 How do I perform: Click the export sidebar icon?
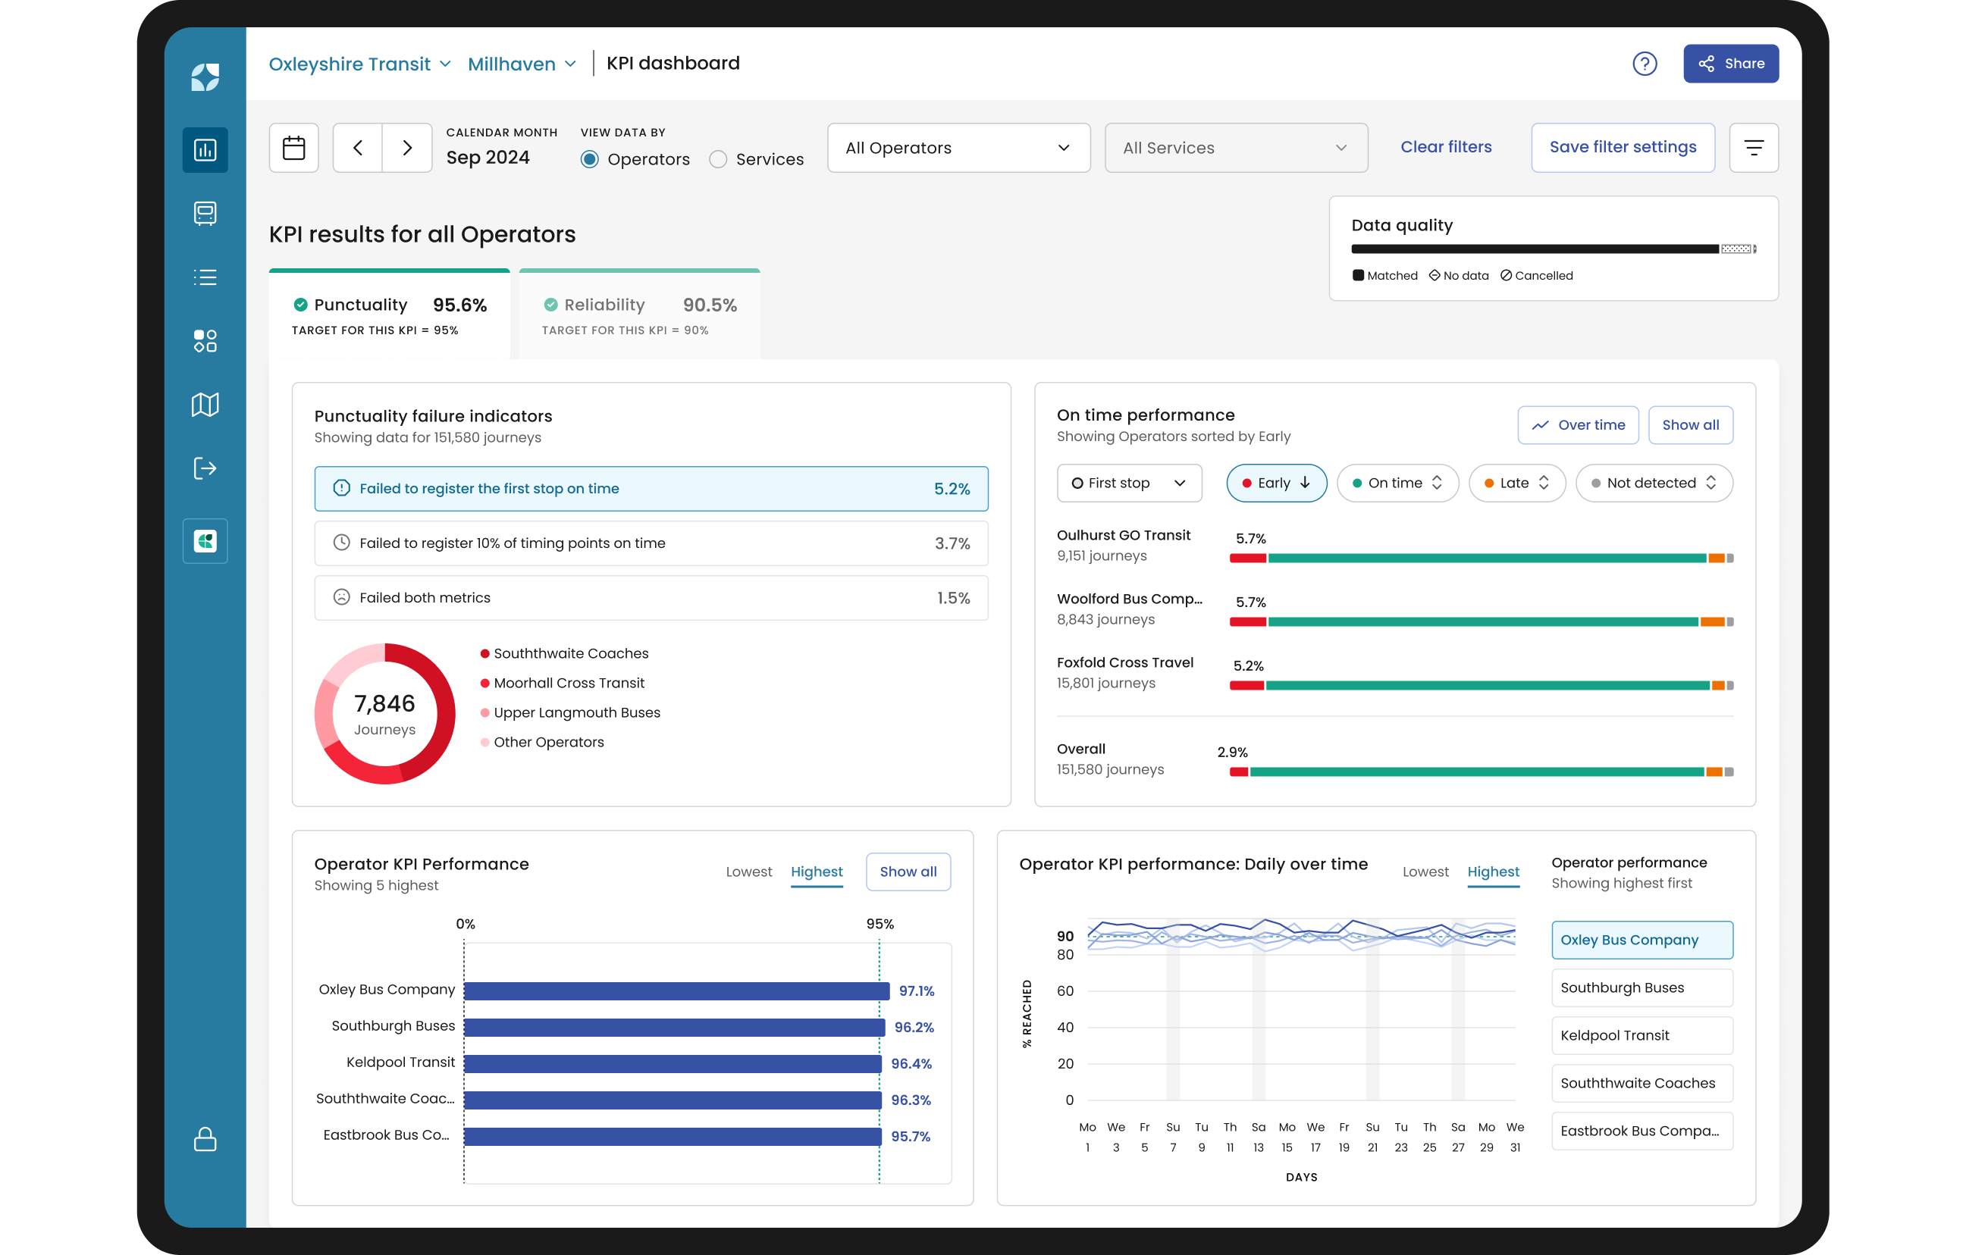click(x=205, y=468)
